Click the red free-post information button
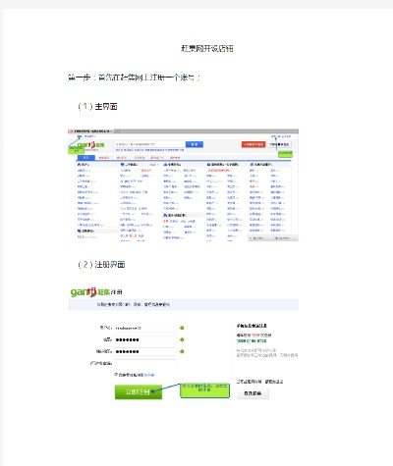 (x=253, y=144)
